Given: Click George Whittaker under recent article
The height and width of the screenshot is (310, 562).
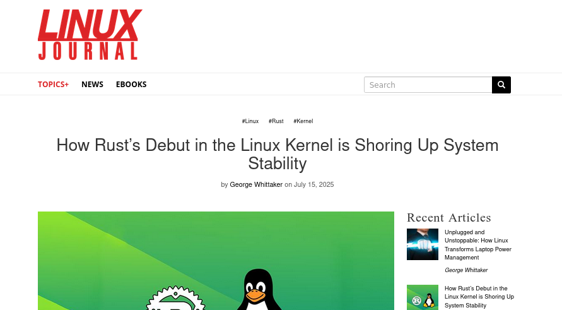Looking at the screenshot, I should click(x=466, y=270).
